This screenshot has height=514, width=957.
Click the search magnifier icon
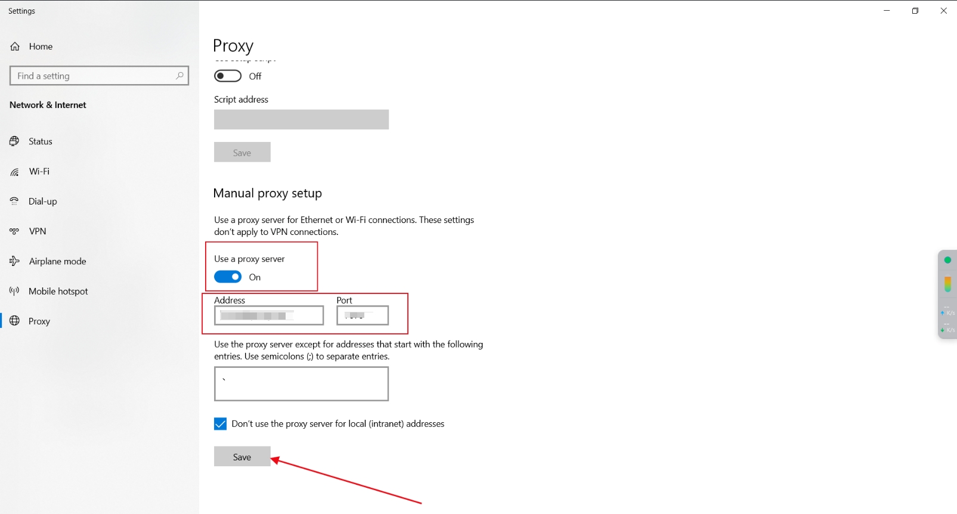pos(179,76)
